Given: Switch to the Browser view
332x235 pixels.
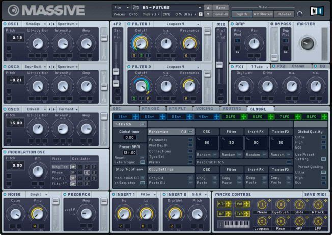Looking at the screenshot, I should coord(284,14).
